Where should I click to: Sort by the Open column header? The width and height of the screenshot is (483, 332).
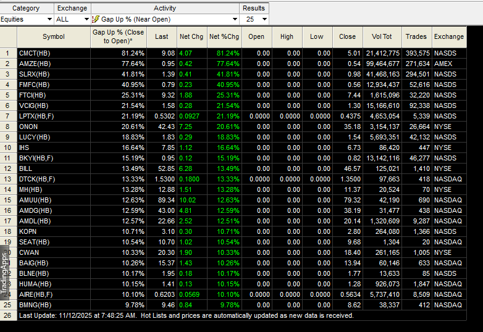coord(256,36)
